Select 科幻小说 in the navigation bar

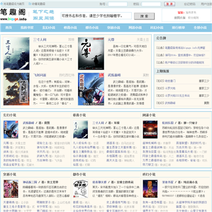click(x=157, y=28)
